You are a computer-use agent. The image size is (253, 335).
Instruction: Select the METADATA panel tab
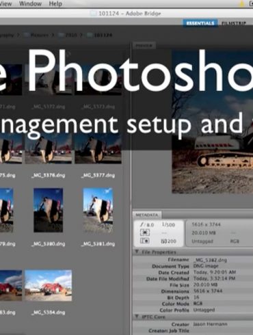[147, 215]
